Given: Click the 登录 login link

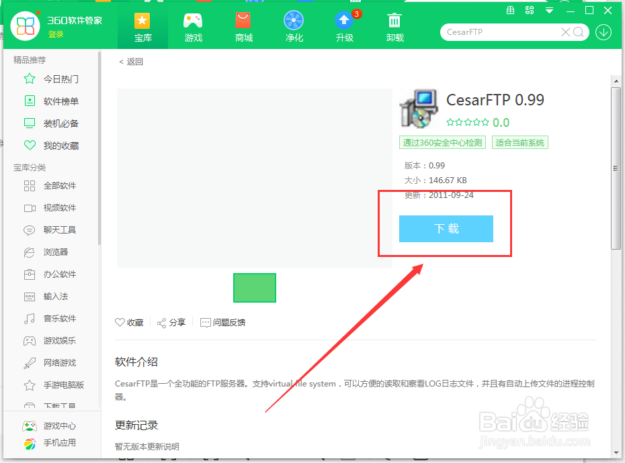Looking at the screenshot, I should (x=56, y=35).
